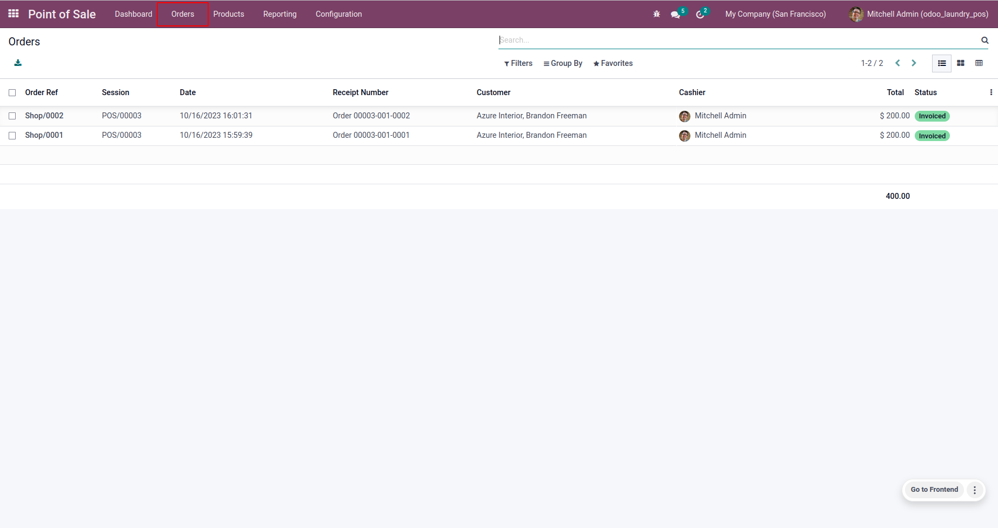Sort by Session column header
This screenshot has height=528, width=998.
tap(116, 92)
